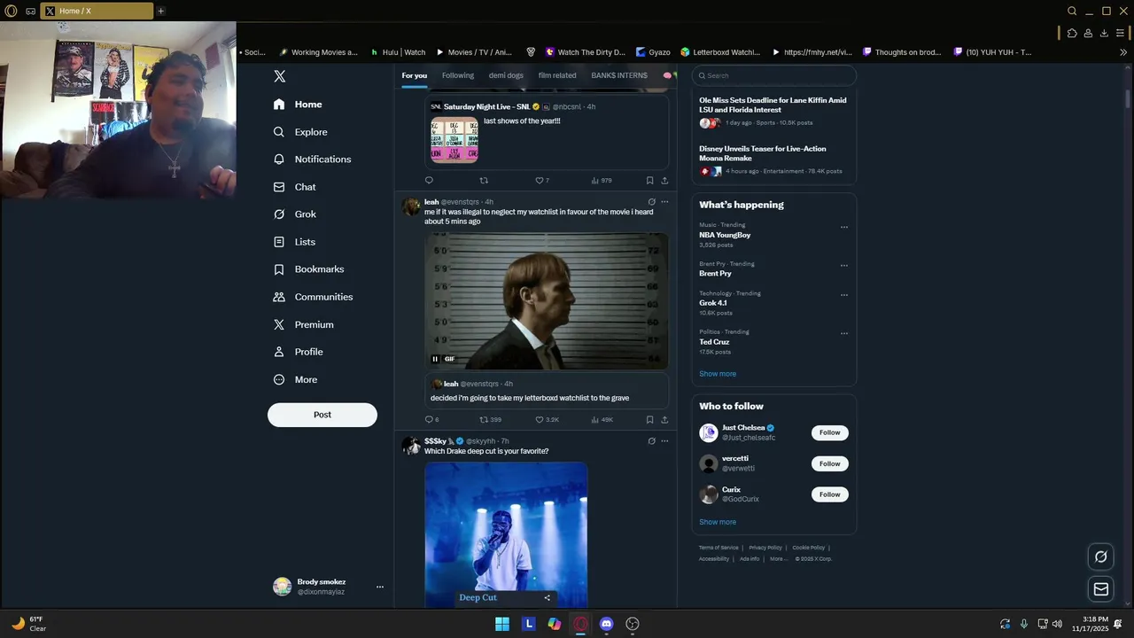The width and height of the screenshot is (1134, 638).
Task: Click Grok explain icon on $$$ky's post
Action: (651, 441)
